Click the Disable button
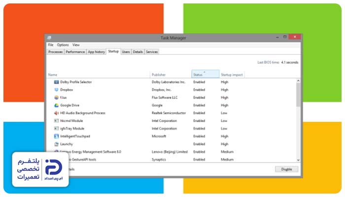The image size is (345, 197). pos(286,169)
